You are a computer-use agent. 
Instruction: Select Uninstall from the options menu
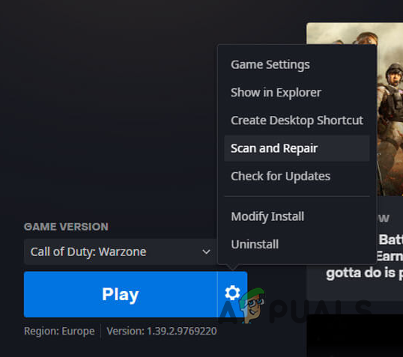point(297,245)
